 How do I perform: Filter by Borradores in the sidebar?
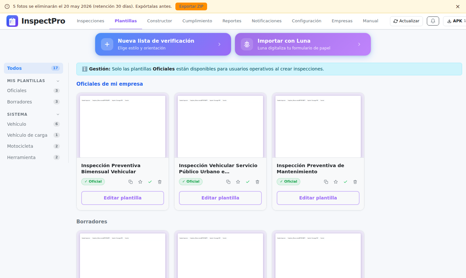point(33,102)
